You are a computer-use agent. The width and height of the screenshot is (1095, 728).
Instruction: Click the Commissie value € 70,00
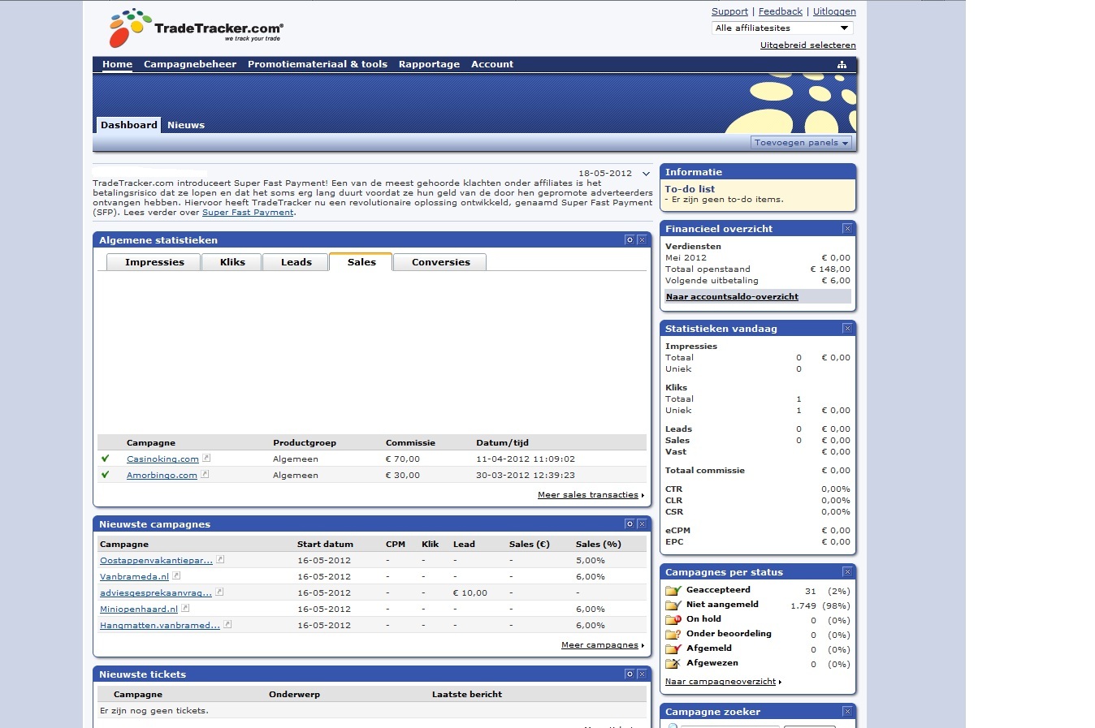[x=402, y=459]
